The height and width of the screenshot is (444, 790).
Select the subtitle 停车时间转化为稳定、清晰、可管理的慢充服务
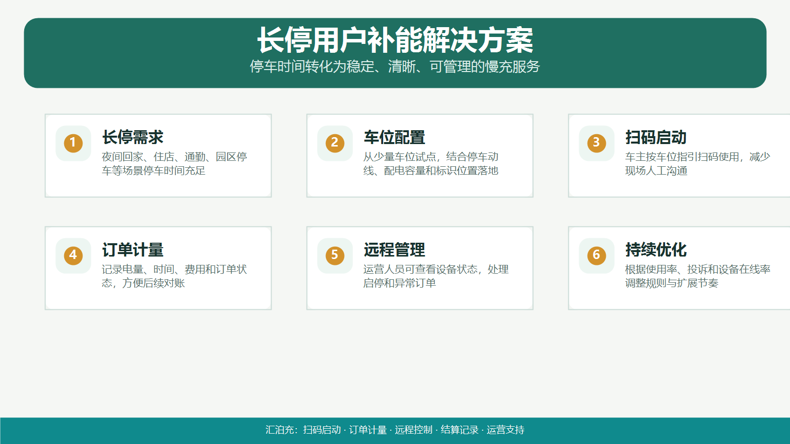395,67
